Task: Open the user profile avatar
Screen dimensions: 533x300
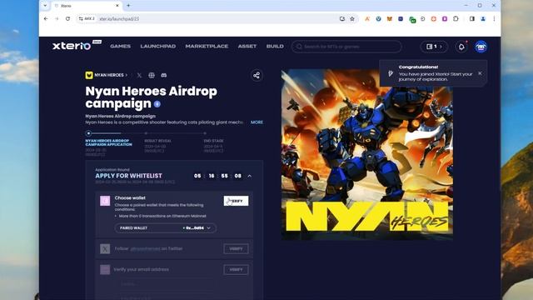Action: pos(481,47)
